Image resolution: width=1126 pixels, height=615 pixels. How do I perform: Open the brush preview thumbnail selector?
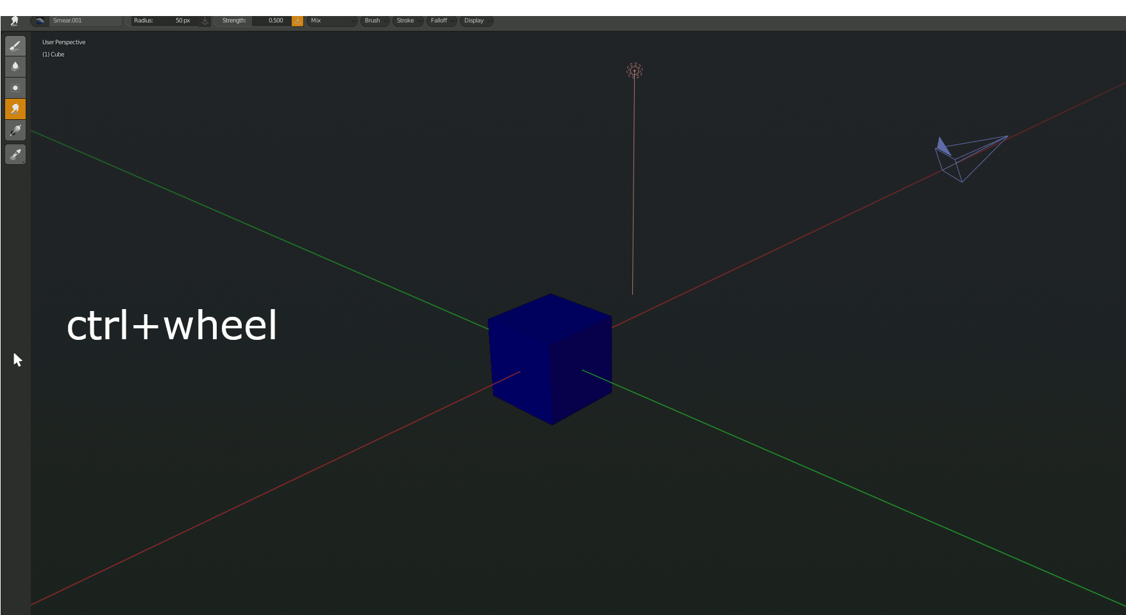(x=40, y=21)
